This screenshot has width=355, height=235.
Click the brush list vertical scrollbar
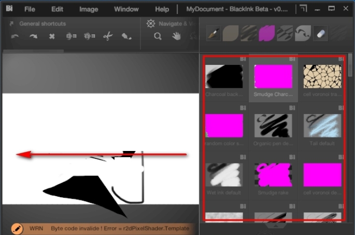[350, 65]
